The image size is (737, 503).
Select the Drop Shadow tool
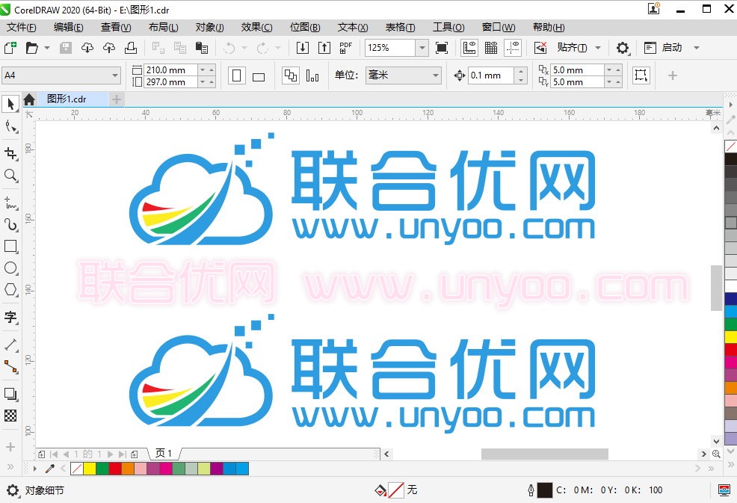pos(10,393)
